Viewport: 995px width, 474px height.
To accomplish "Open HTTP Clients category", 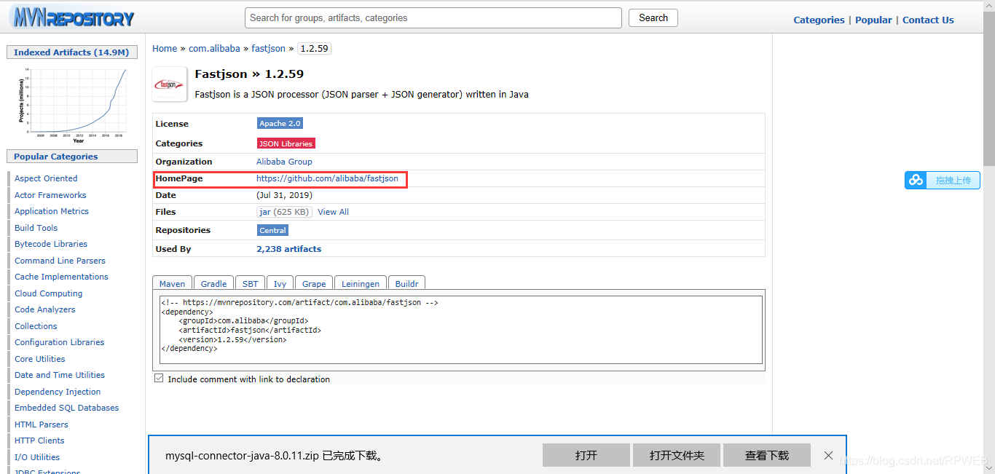I will click(39, 441).
